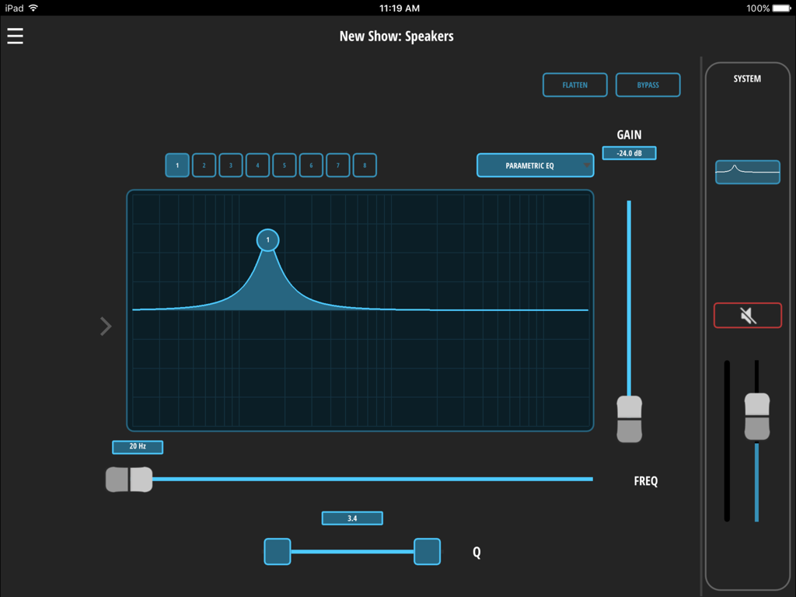796x597 pixels.
Task: Select EQ band 4
Action: click(x=257, y=165)
